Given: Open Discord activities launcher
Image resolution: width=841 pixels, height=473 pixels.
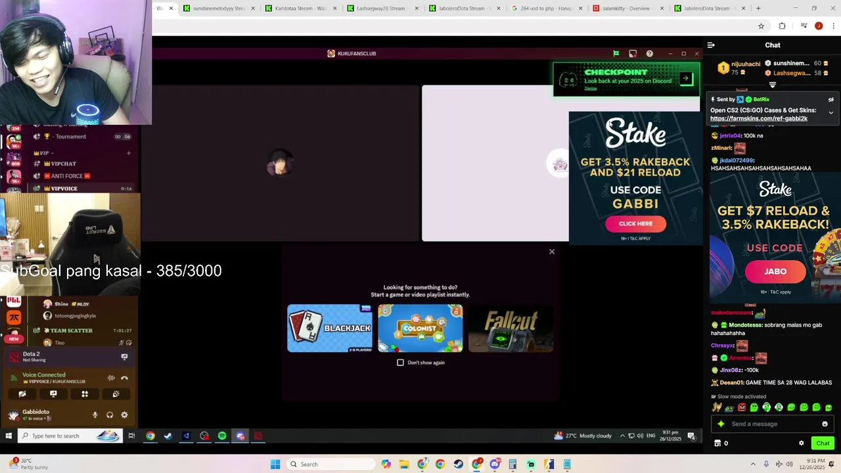Looking at the screenshot, I should pos(85,394).
